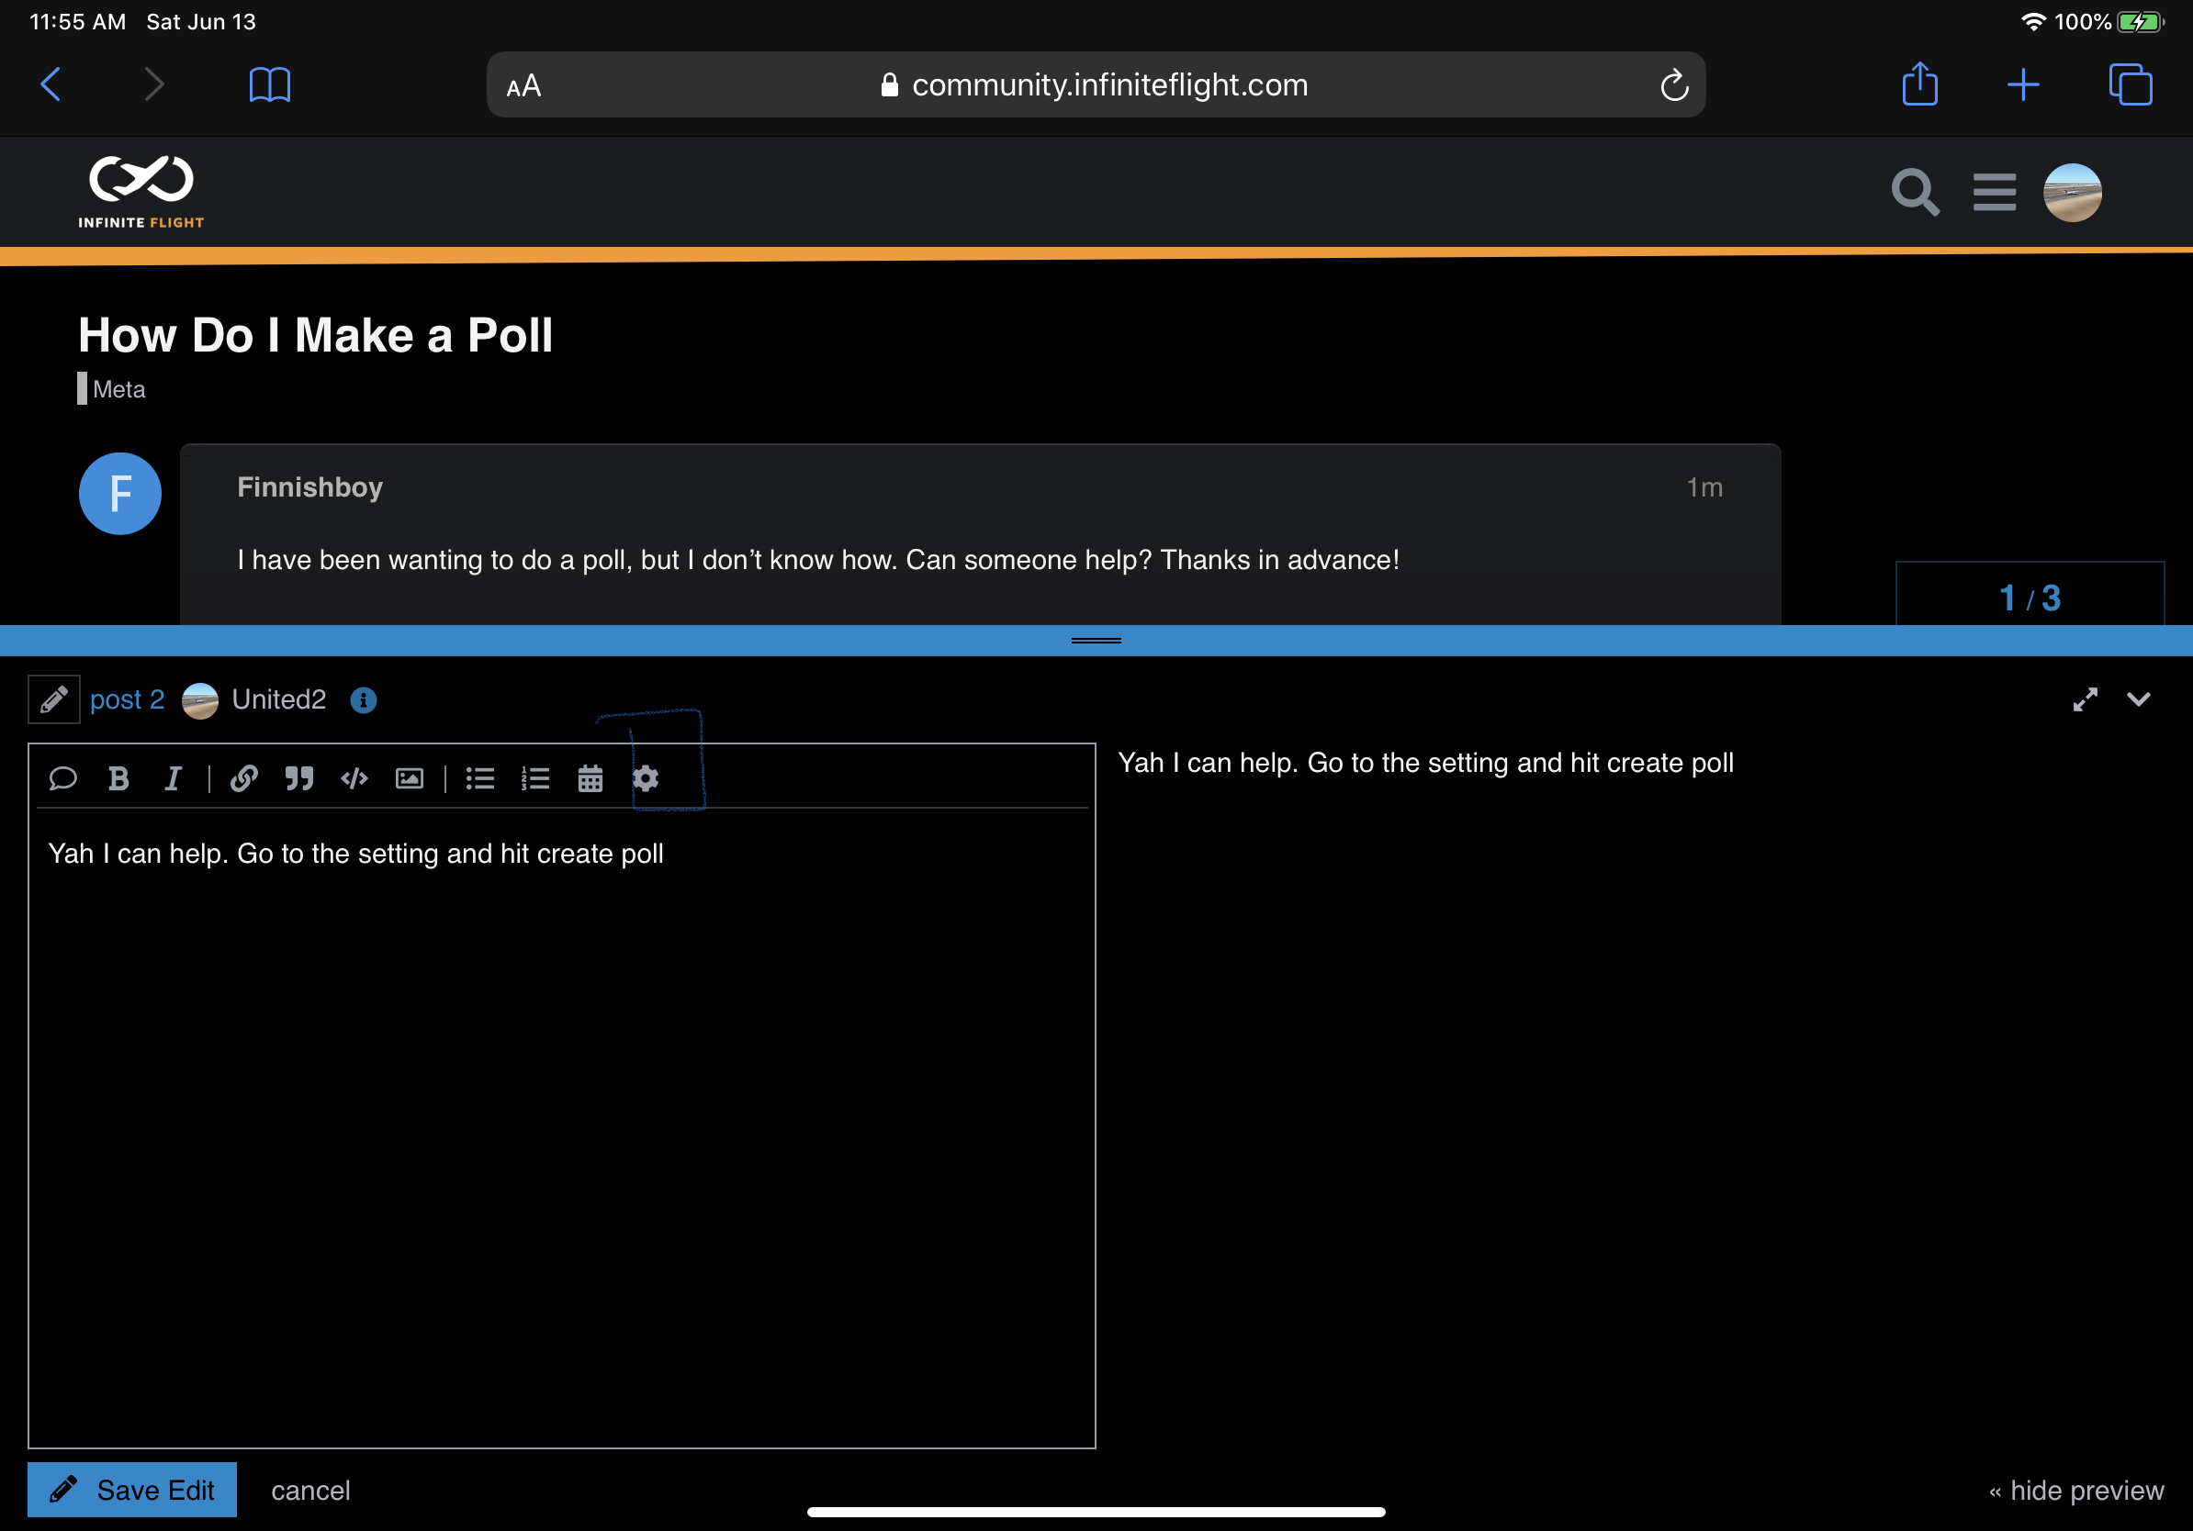Cancel the post edit
The width and height of the screenshot is (2193, 1531).
click(310, 1490)
